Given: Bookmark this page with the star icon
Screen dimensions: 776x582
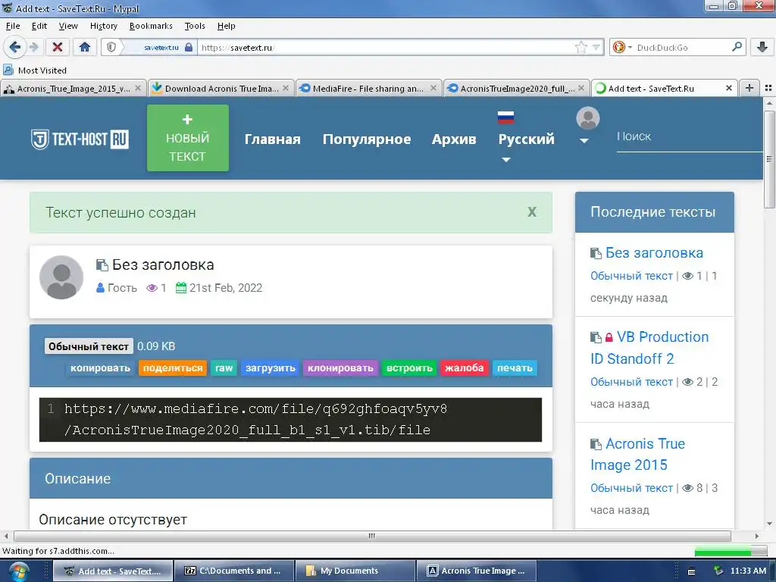Looking at the screenshot, I should point(581,48).
